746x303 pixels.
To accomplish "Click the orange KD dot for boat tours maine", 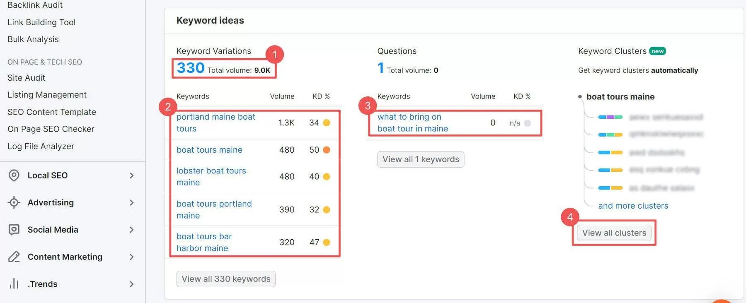I will [327, 150].
